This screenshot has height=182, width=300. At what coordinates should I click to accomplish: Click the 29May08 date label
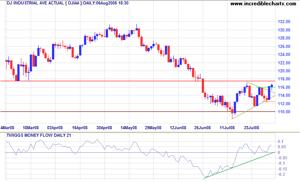153,128
